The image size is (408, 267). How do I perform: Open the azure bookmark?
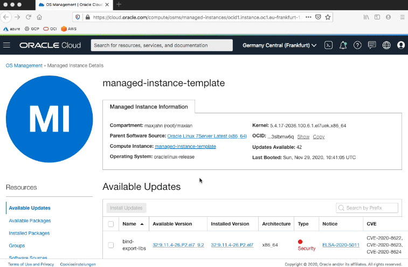tap(12, 29)
